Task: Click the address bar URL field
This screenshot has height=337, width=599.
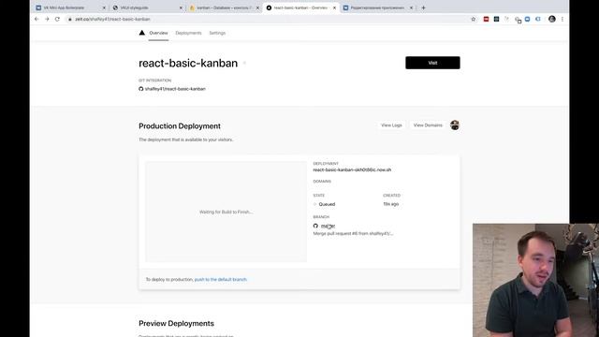Action: [x=268, y=19]
